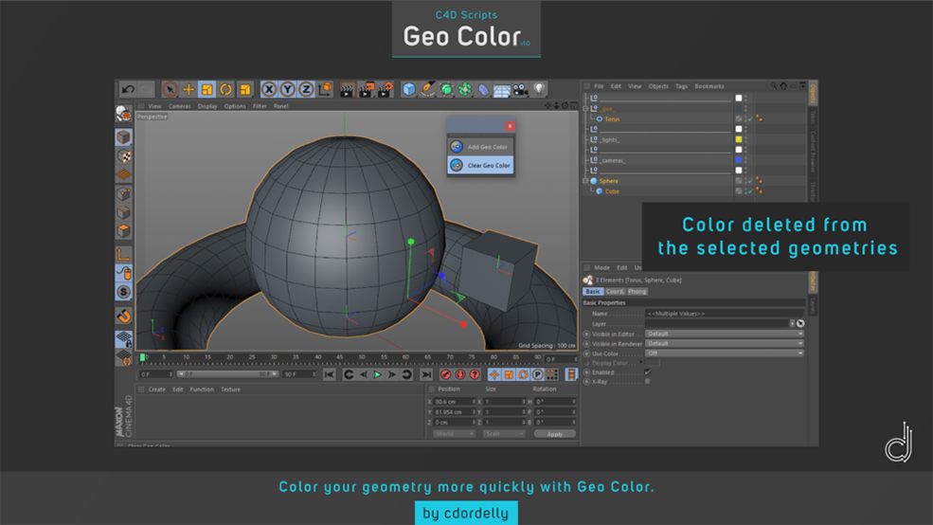
Task: Toggle Snap magnet icon
Action: [124, 316]
